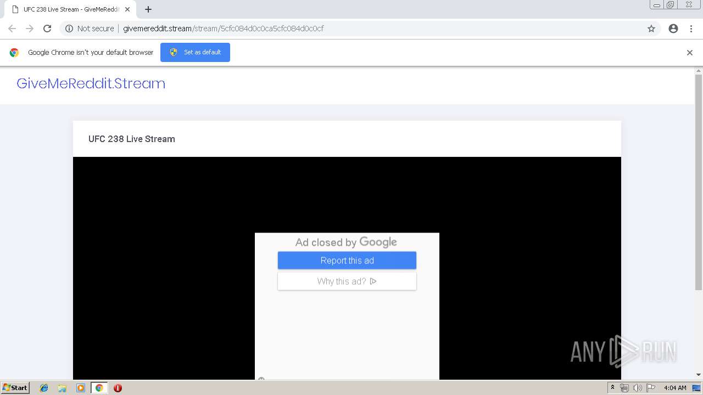Launch Internet Explorer from taskbar
This screenshot has height=395, width=703.
[44, 388]
